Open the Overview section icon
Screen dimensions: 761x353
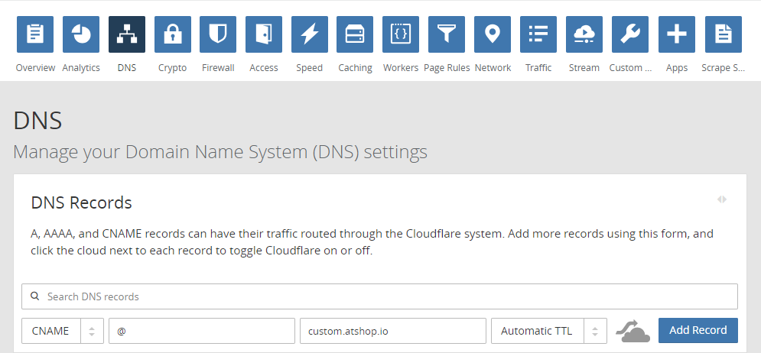pyautogui.click(x=35, y=34)
